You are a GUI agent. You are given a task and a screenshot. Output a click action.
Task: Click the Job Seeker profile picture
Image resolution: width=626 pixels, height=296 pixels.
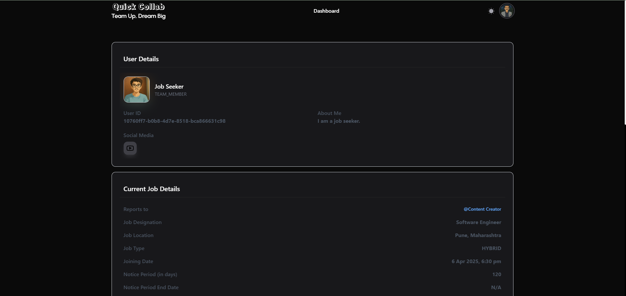(x=136, y=90)
